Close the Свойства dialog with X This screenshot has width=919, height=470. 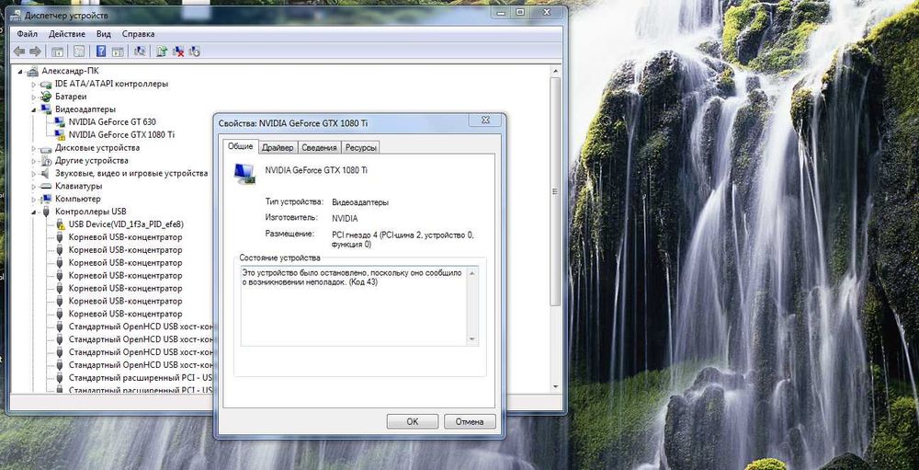(486, 120)
